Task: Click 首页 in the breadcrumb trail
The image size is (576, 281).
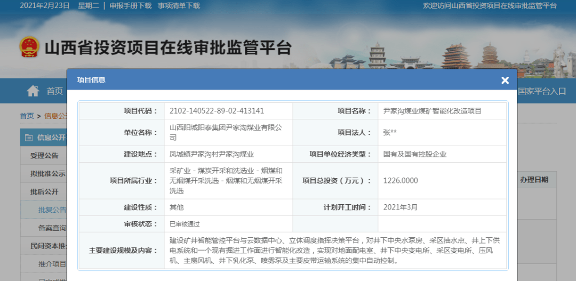Action: [27, 116]
